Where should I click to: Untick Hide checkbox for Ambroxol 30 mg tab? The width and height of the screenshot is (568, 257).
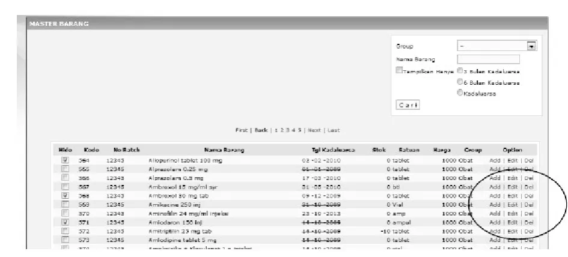point(65,196)
